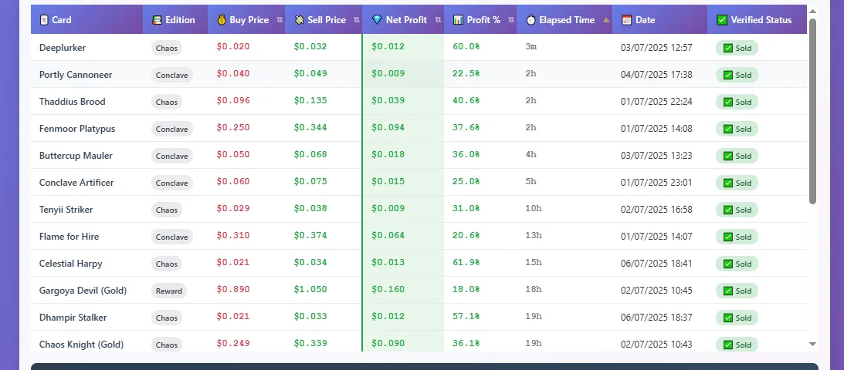The image size is (844, 370).
Task: Click the $1.050 sell price value
Action: (310, 290)
